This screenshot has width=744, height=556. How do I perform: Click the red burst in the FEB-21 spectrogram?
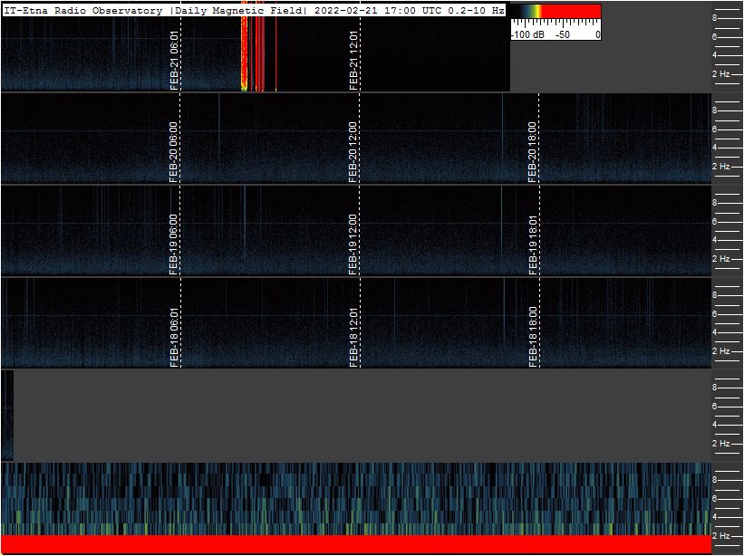(254, 53)
